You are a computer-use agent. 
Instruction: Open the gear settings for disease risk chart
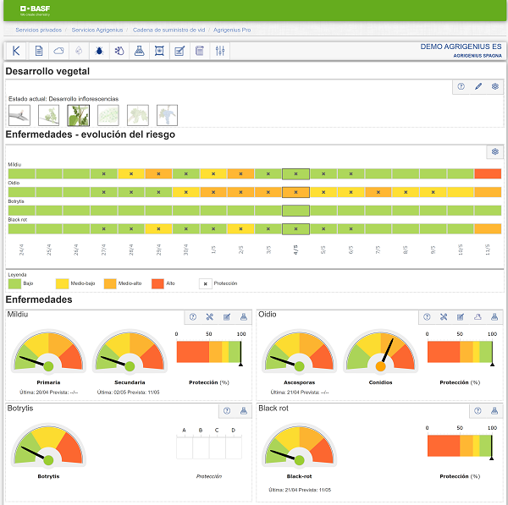(494, 152)
